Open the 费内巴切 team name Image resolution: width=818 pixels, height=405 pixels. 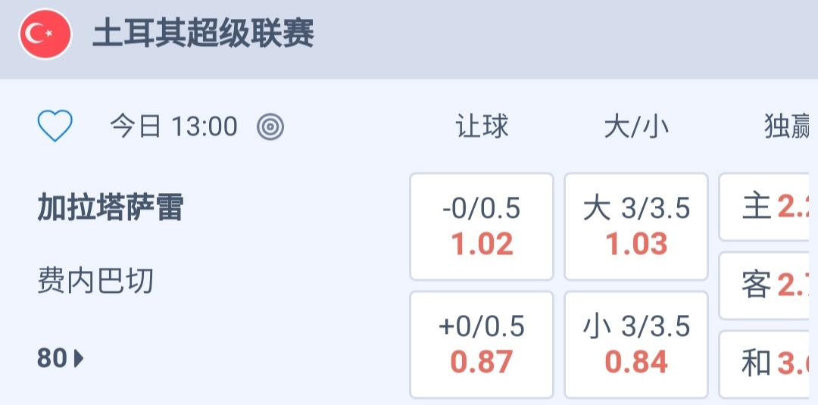click(x=95, y=282)
